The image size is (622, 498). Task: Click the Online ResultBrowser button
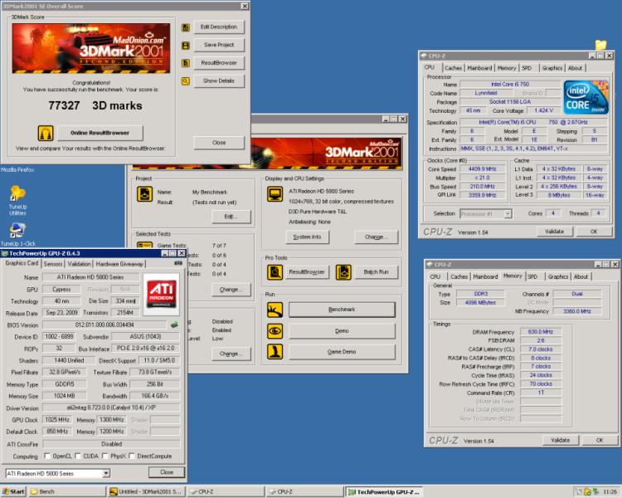pyautogui.click(x=100, y=133)
